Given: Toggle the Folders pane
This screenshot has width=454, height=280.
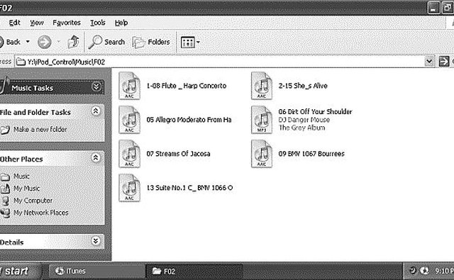Looking at the screenshot, I should click(x=151, y=43).
